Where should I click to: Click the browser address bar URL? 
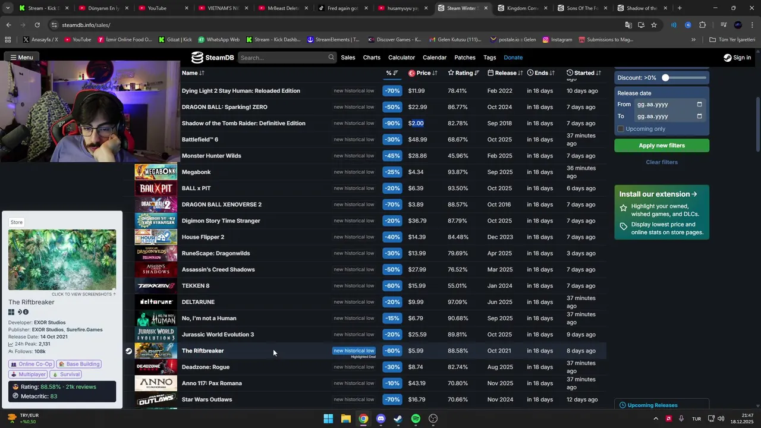[x=86, y=25]
